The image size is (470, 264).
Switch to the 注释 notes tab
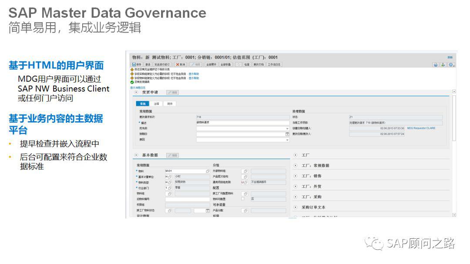156,104
